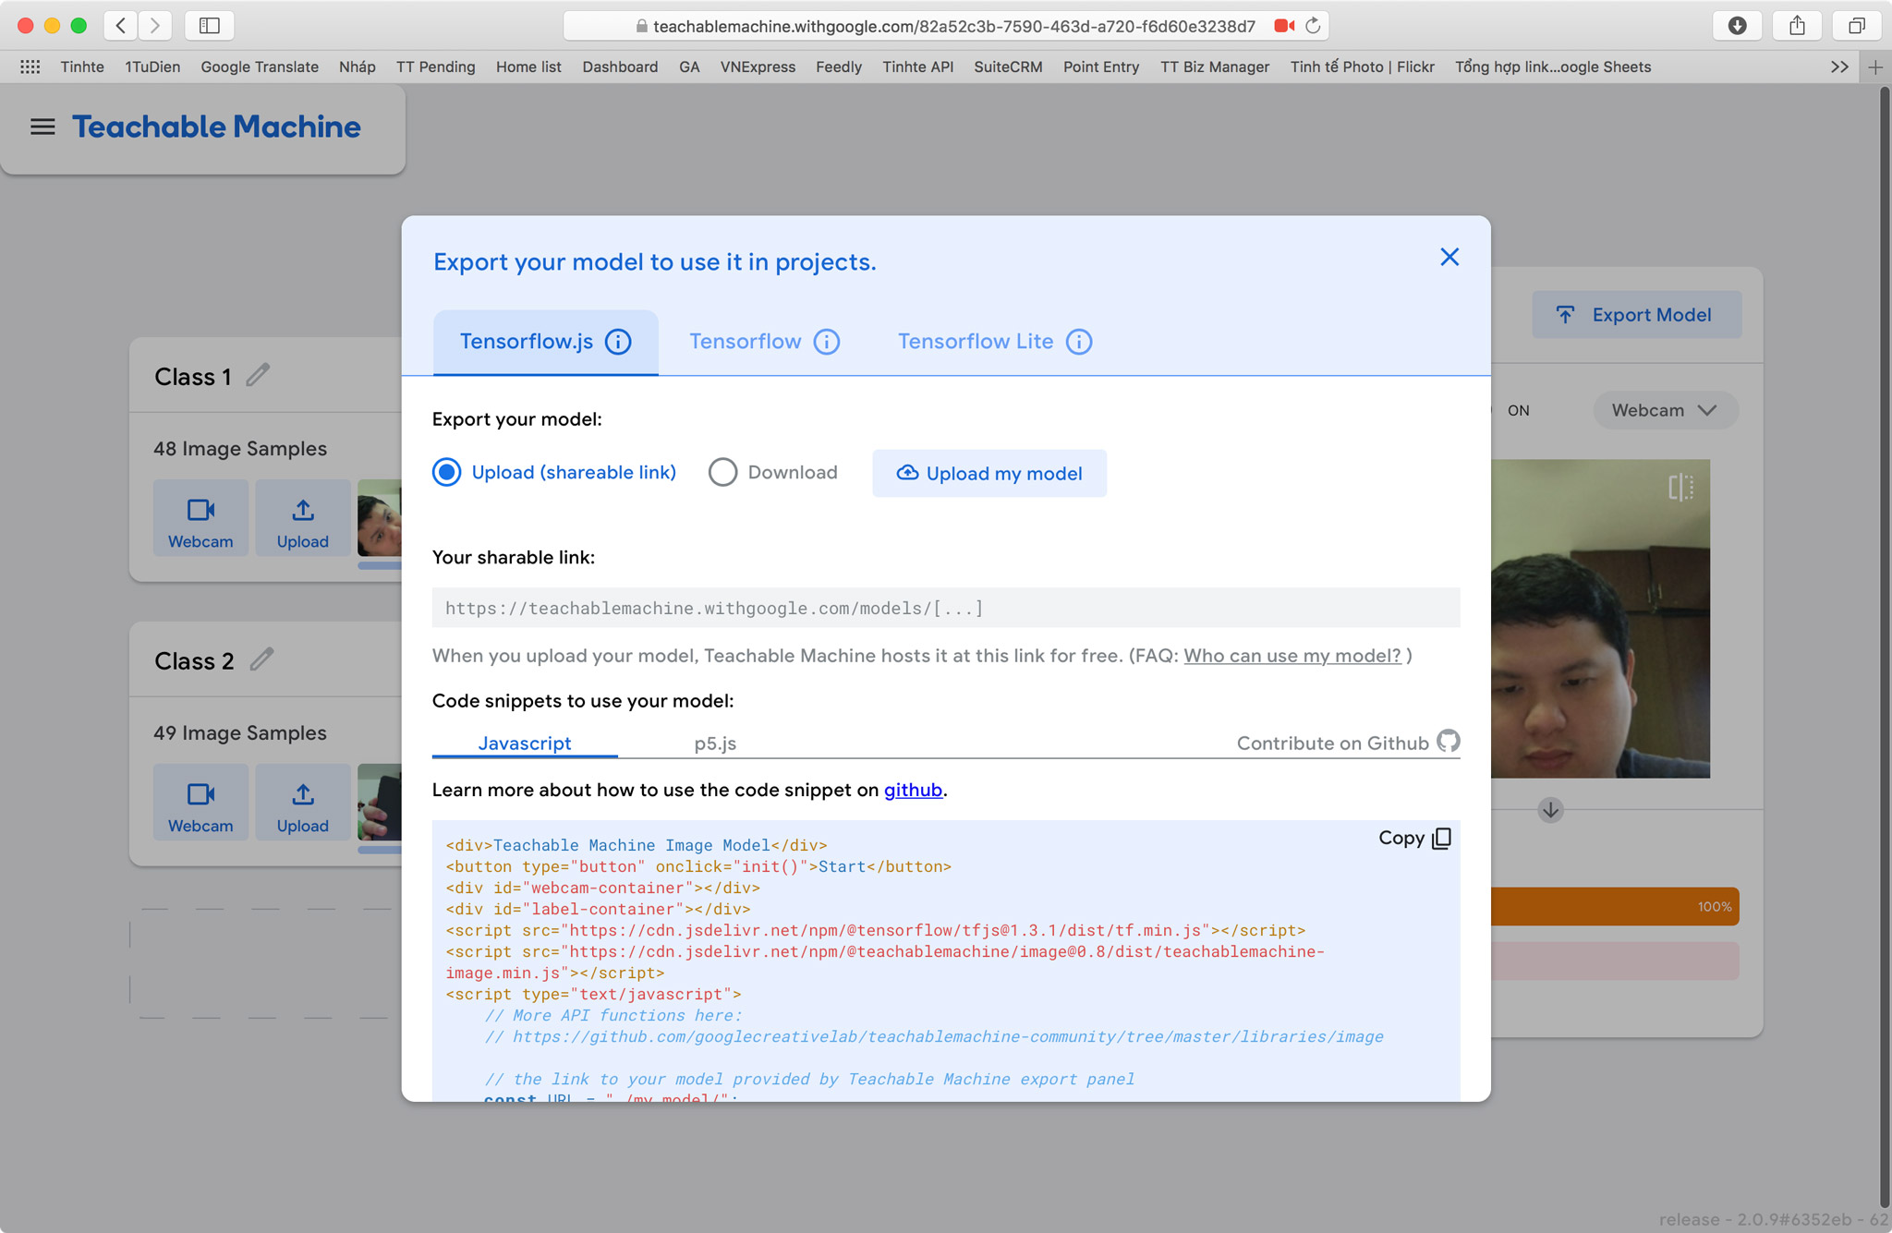The image size is (1892, 1233).
Task: Click the dashed Add a class area
Action: [265, 963]
